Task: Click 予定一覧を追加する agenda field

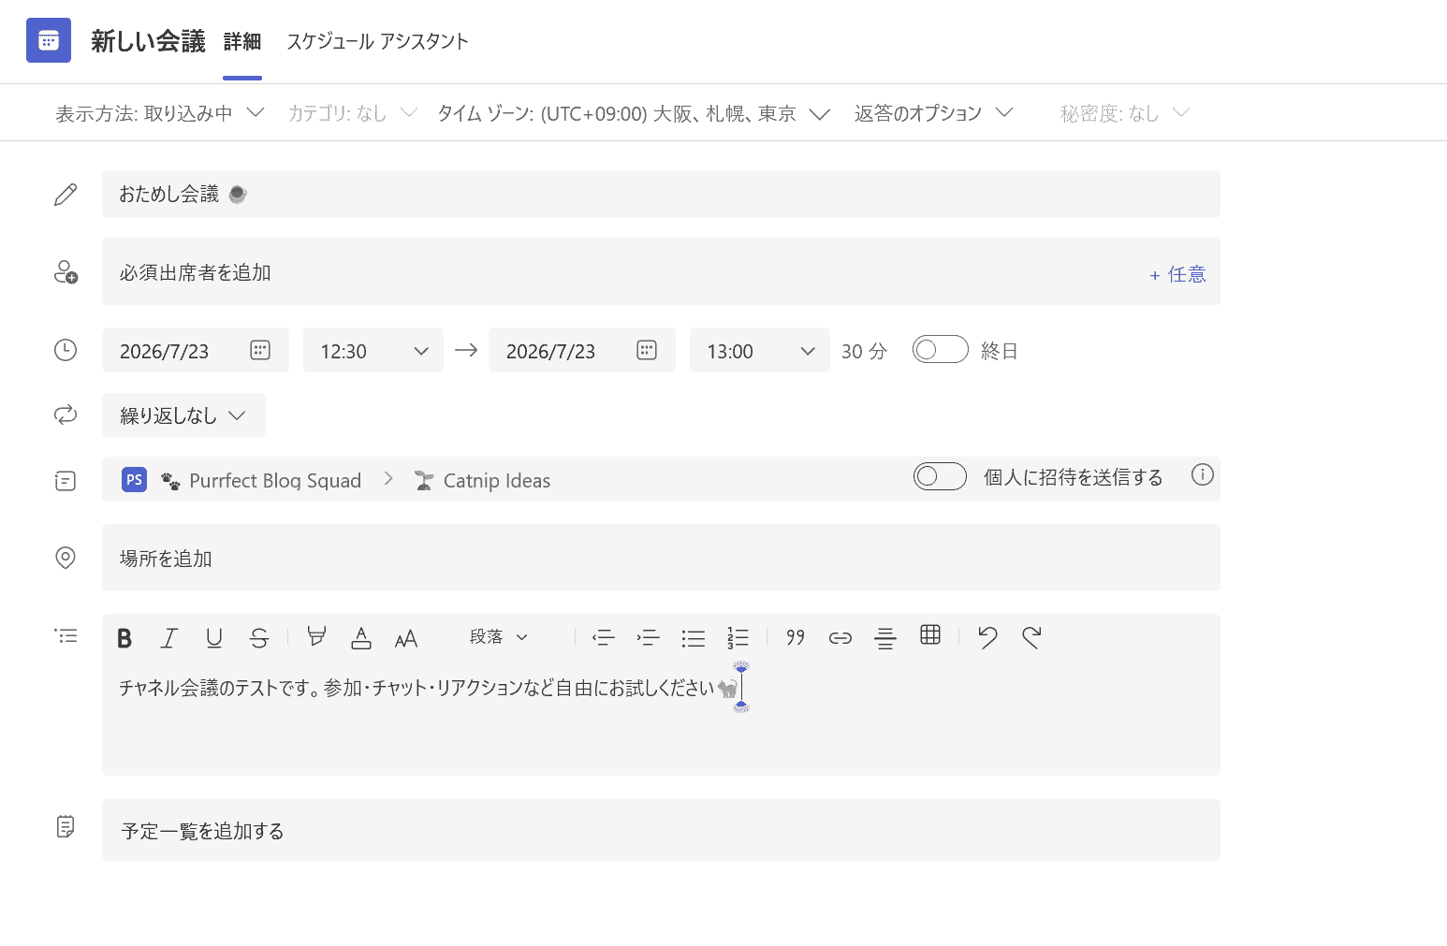Action: coord(661,830)
